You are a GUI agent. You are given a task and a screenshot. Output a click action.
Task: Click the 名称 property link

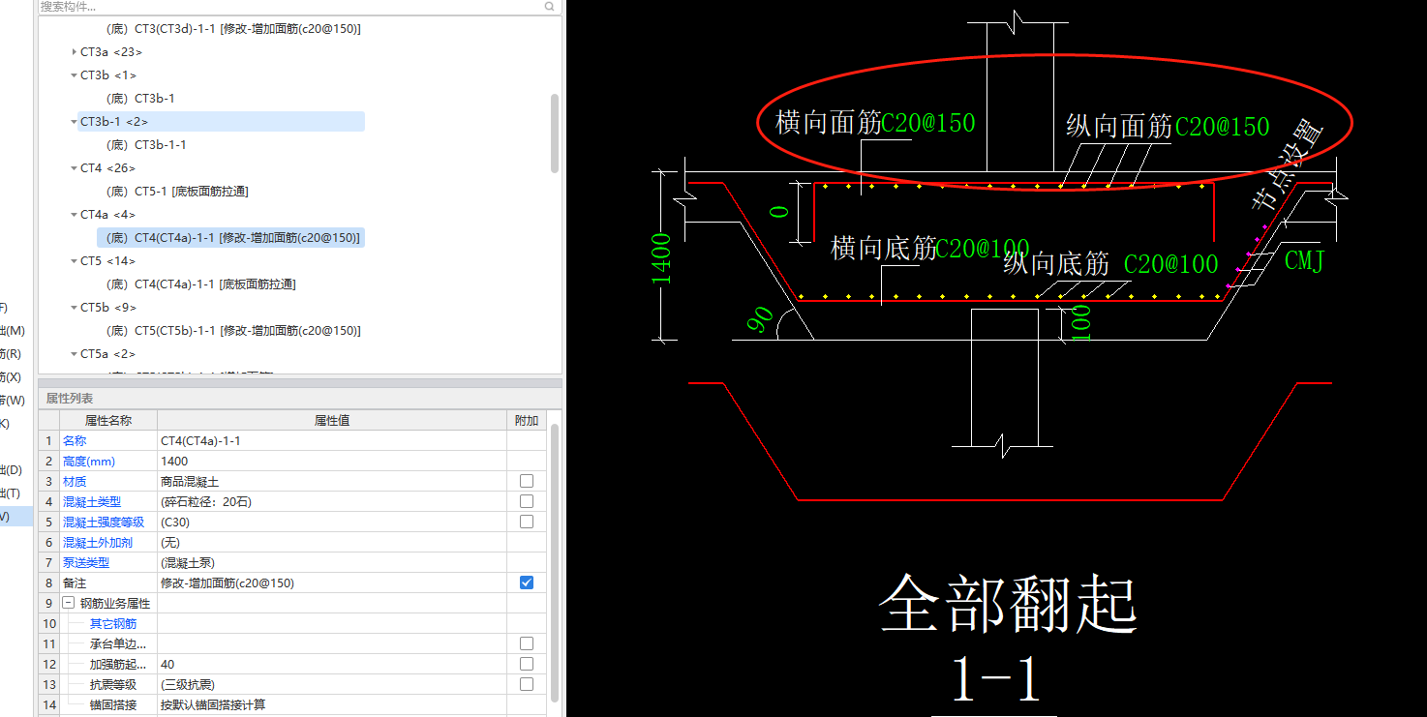[75, 441]
